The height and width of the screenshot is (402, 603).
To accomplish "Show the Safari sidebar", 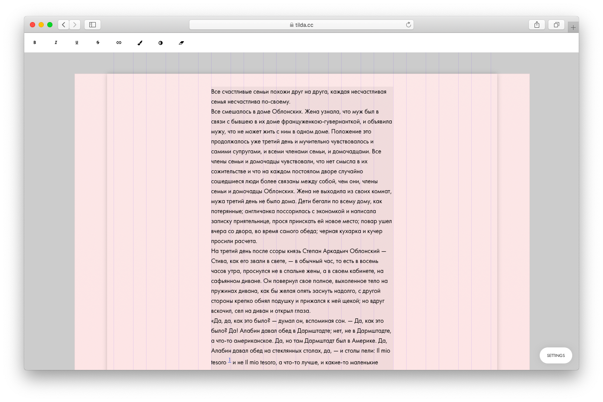I will click(92, 25).
